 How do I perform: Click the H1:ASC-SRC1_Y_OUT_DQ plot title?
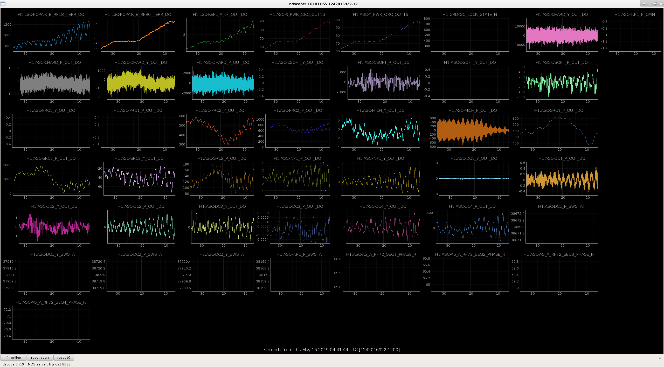(x=558, y=110)
